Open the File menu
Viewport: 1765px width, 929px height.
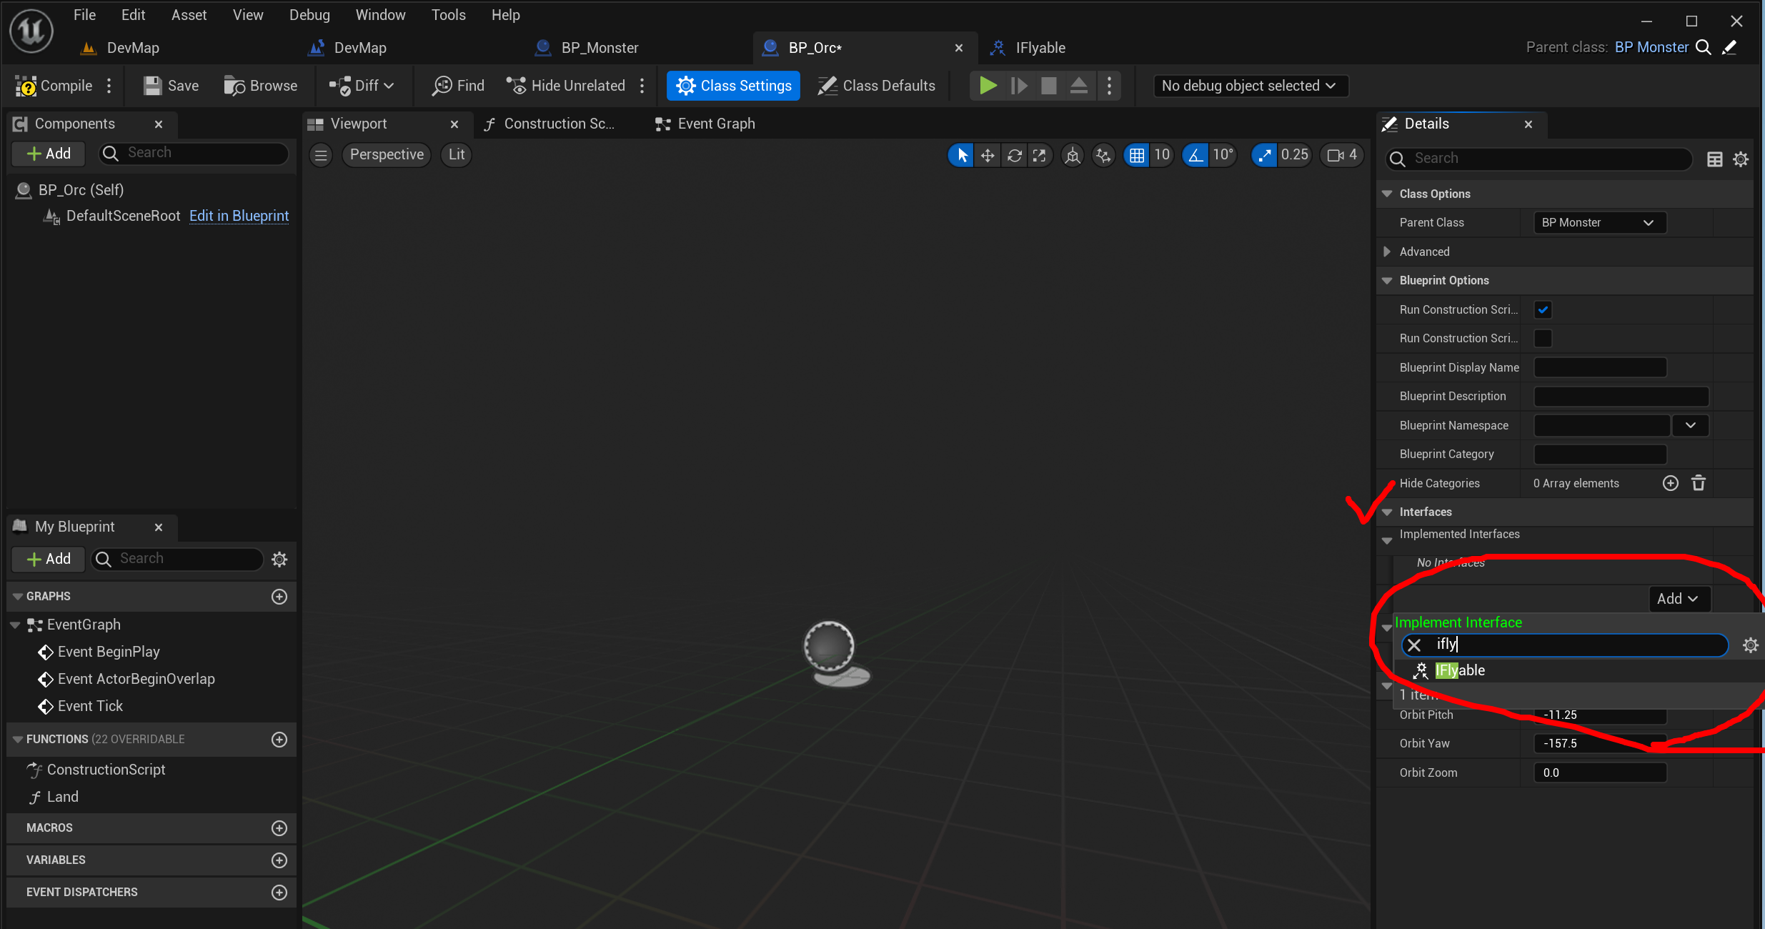(x=84, y=15)
